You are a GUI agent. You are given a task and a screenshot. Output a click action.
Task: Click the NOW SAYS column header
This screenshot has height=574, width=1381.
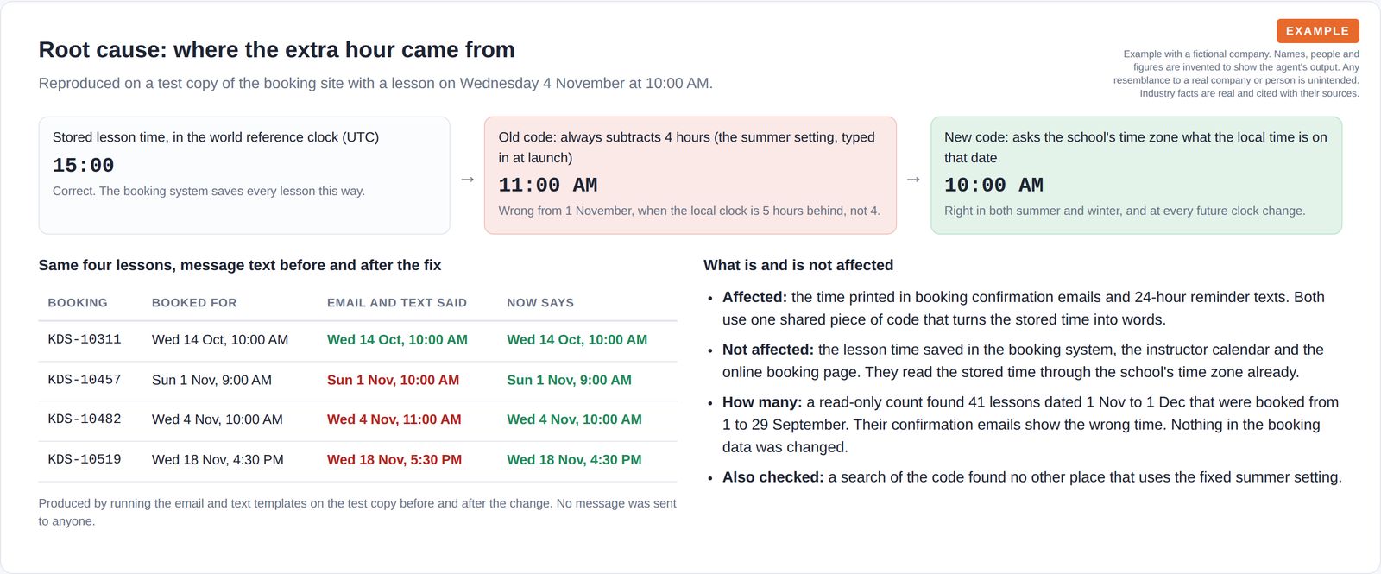(x=540, y=303)
